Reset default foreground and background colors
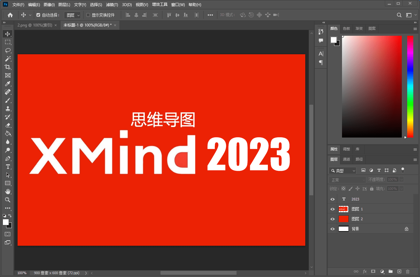 tap(4, 216)
